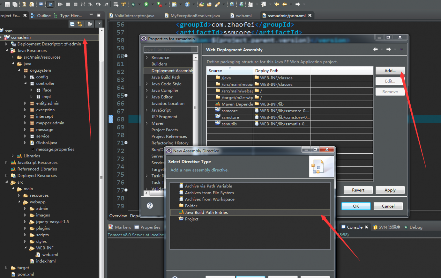
Task: Click OK in the Properties dialog
Action: (356, 206)
